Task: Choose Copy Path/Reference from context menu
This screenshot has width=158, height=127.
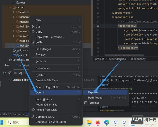Action: click(50, 37)
